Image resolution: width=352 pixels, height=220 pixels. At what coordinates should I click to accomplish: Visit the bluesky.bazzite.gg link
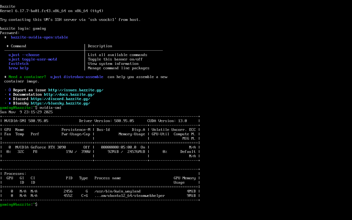61,103
